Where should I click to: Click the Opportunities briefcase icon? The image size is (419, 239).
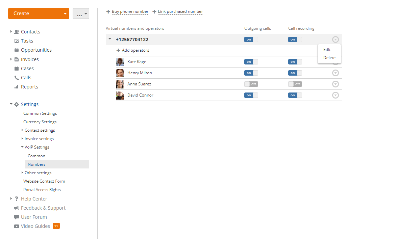click(17, 50)
